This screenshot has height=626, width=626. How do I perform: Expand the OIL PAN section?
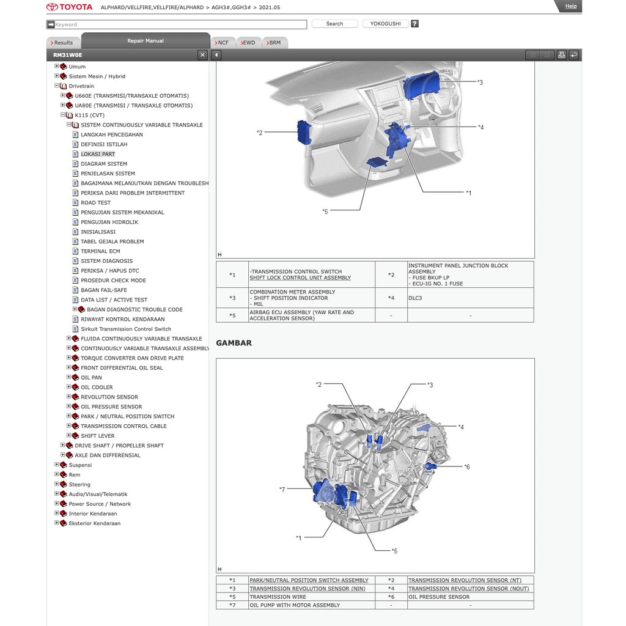click(68, 377)
